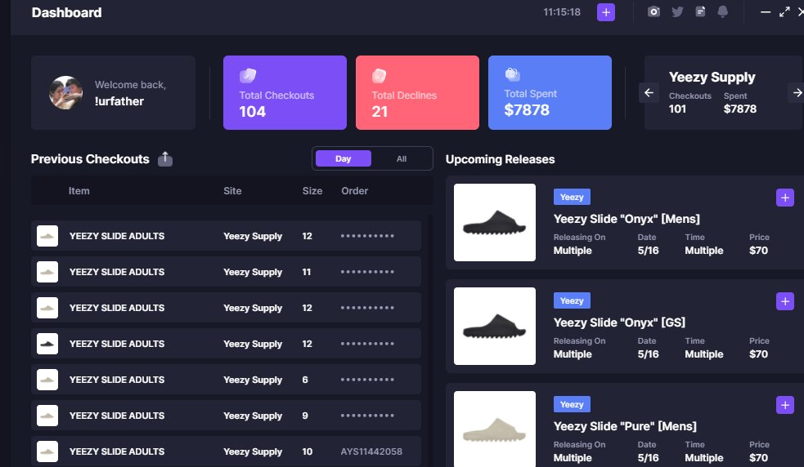Add Yeezy Slide "Onyx" [Mens] release with plus
This screenshot has height=467, width=804.
785,198
